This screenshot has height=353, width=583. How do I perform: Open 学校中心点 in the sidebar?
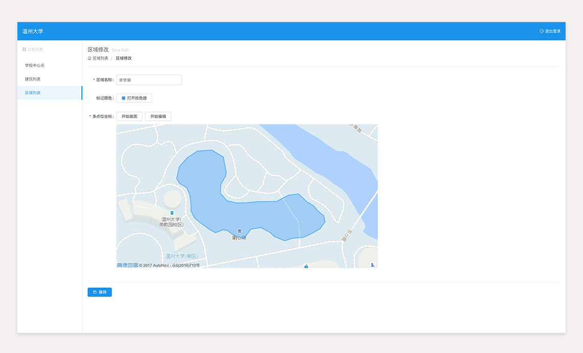[x=35, y=65]
